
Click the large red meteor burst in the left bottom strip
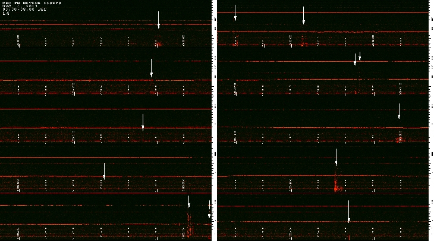click(190, 227)
